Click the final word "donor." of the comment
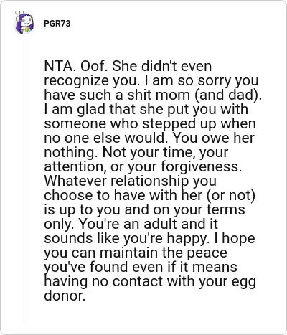Viewport: 287px width, 335px height. coord(65,296)
